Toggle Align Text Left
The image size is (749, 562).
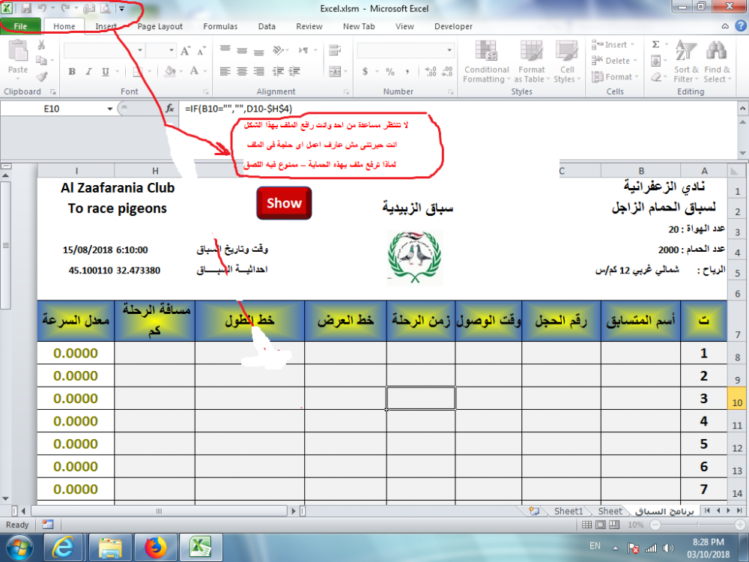pos(225,72)
